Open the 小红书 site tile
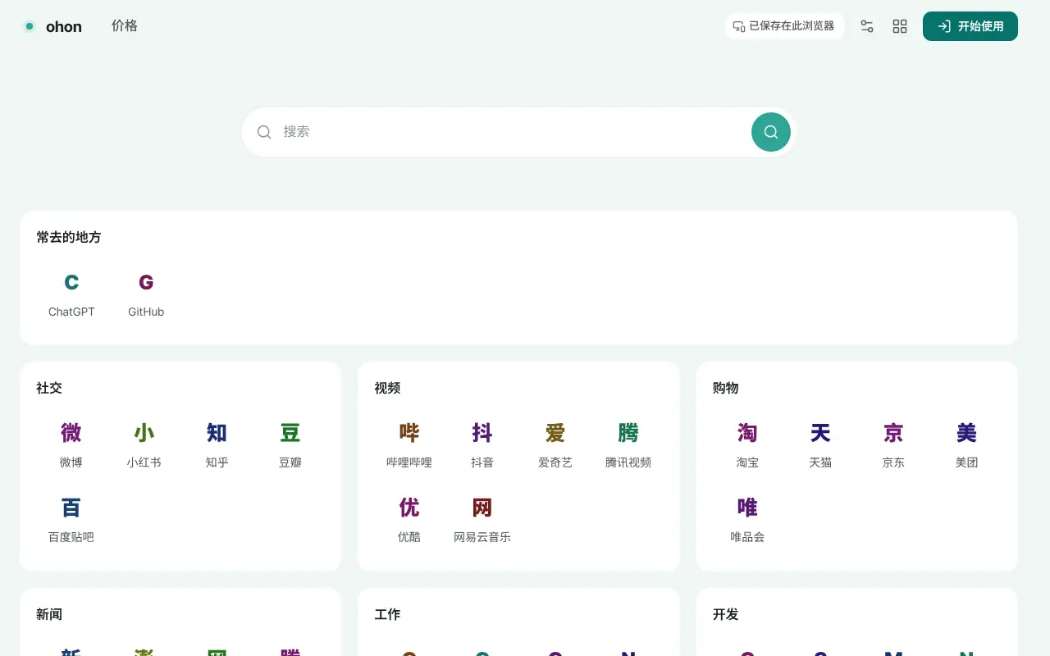This screenshot has height=656, width=1050. 144,445
